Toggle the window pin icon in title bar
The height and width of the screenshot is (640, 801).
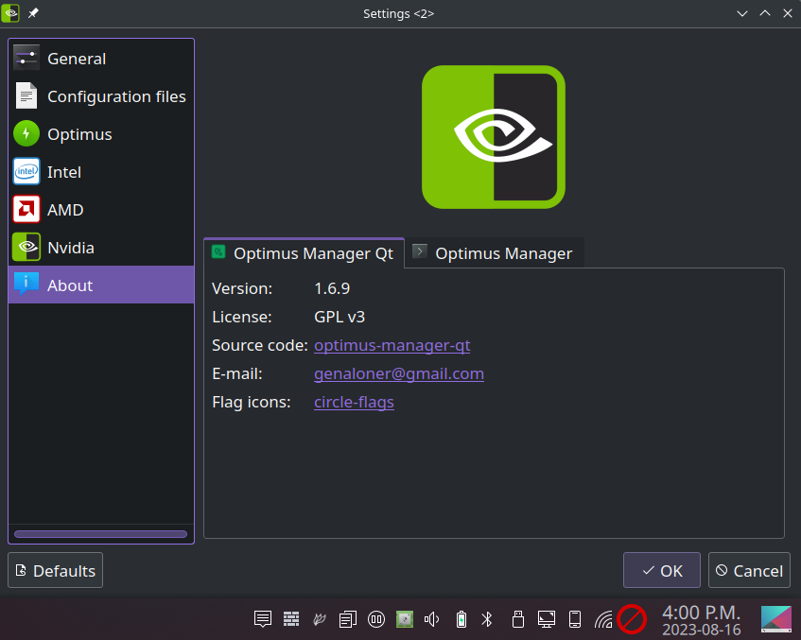[x=33, y=13]
